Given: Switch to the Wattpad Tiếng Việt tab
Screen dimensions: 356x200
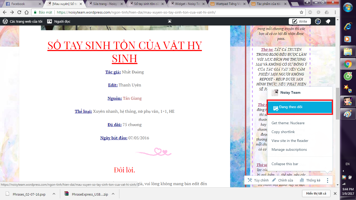Looking at the screenshot, I should [228, 4].
